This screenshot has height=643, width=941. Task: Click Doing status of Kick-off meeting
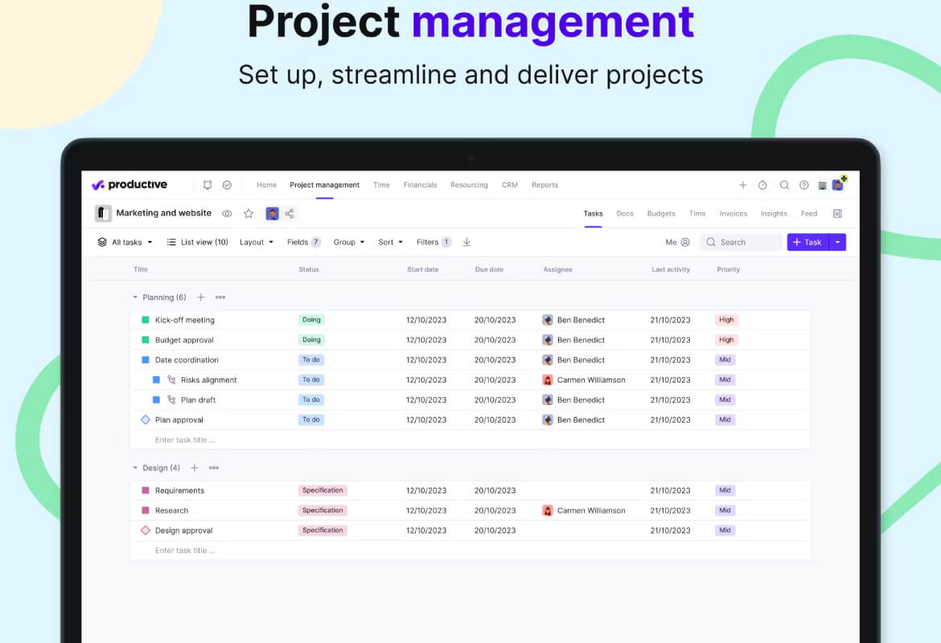coord(311,320)
